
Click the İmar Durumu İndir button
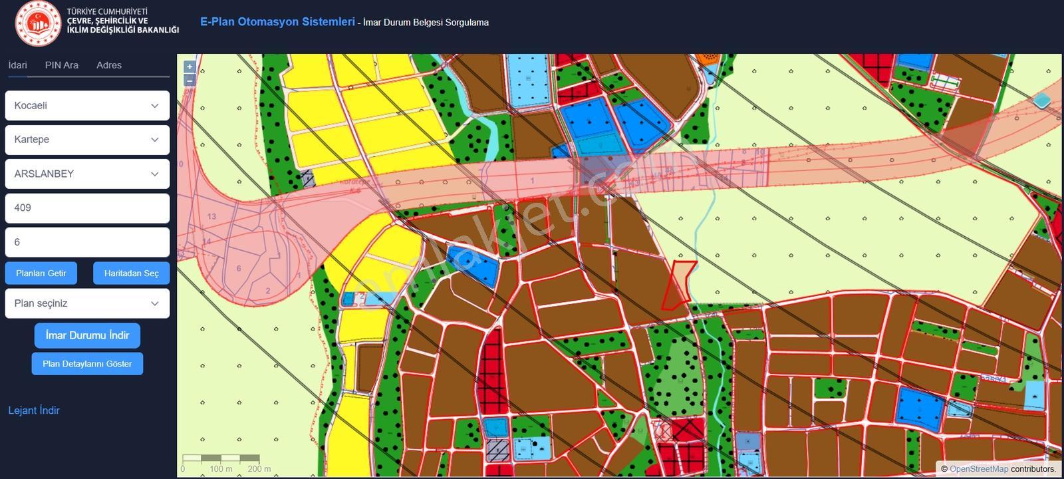pos(87,335)
